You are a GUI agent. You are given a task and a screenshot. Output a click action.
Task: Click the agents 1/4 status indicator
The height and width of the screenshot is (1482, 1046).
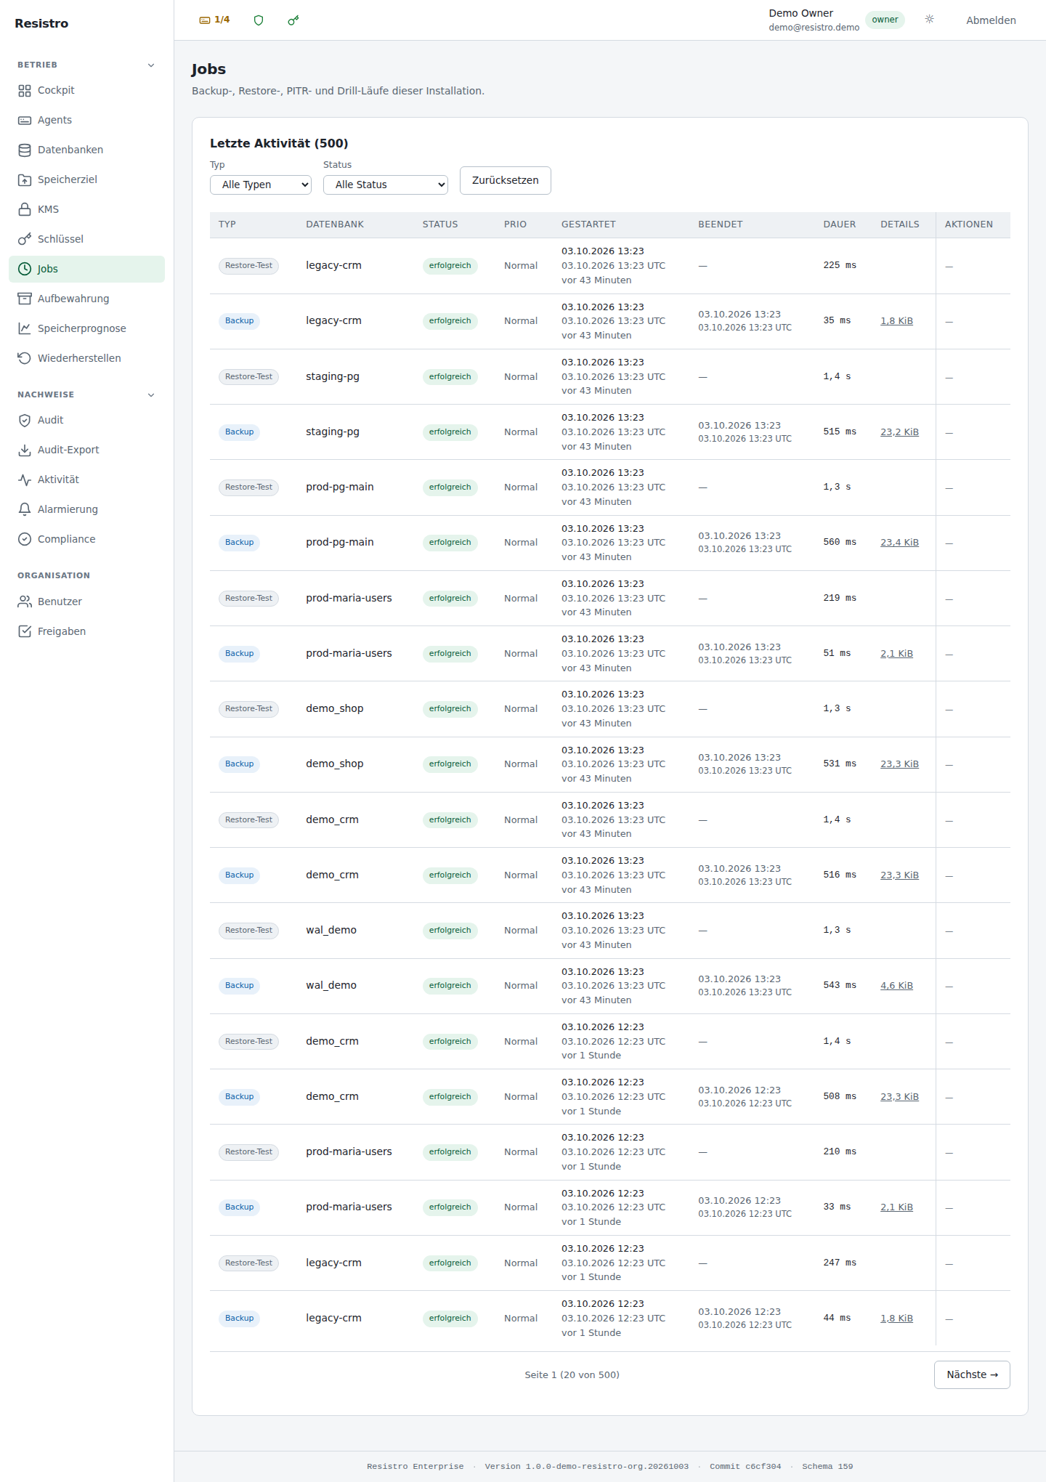point(214,20)
